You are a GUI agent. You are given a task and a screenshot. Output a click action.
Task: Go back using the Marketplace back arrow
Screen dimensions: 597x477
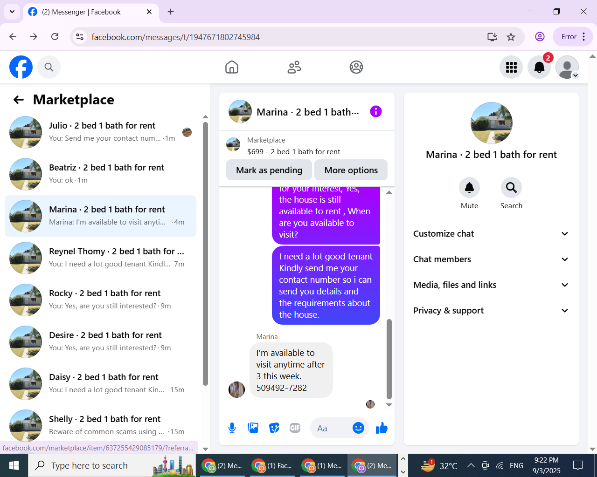coord(19,99)
